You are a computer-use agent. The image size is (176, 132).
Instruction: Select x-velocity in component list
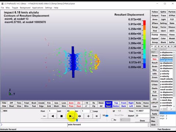click(x=166, y=71)
